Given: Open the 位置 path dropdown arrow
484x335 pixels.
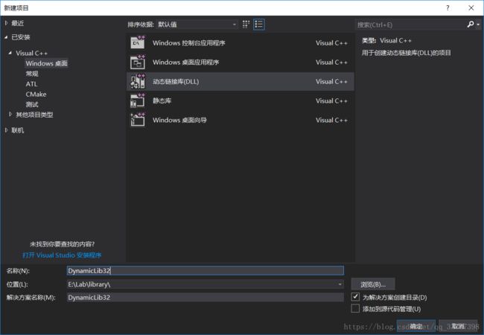Looking at the screenshot, I should (340, 284).
